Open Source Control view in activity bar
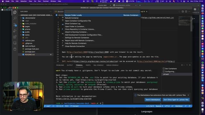Image resolution: width=205 pixels, height=115 pixels. 15,25
